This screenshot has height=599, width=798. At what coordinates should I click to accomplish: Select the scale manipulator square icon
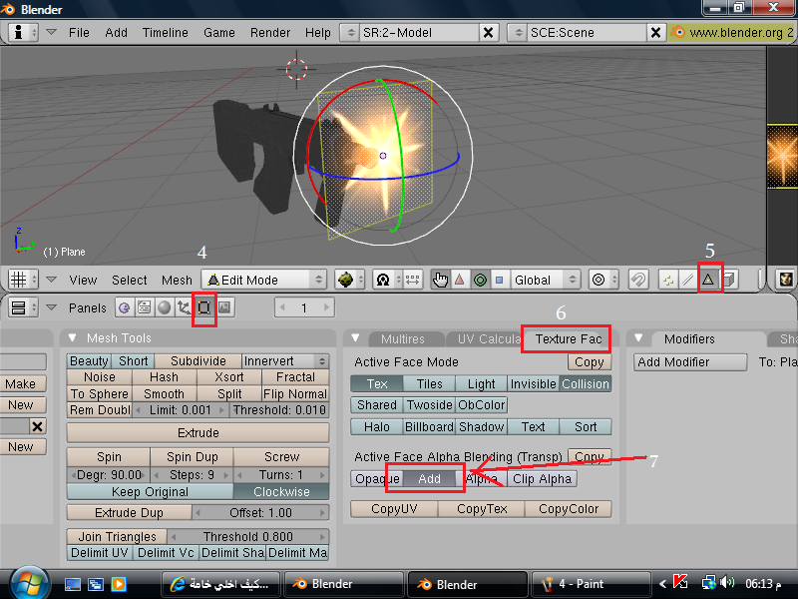pos(500,280)
